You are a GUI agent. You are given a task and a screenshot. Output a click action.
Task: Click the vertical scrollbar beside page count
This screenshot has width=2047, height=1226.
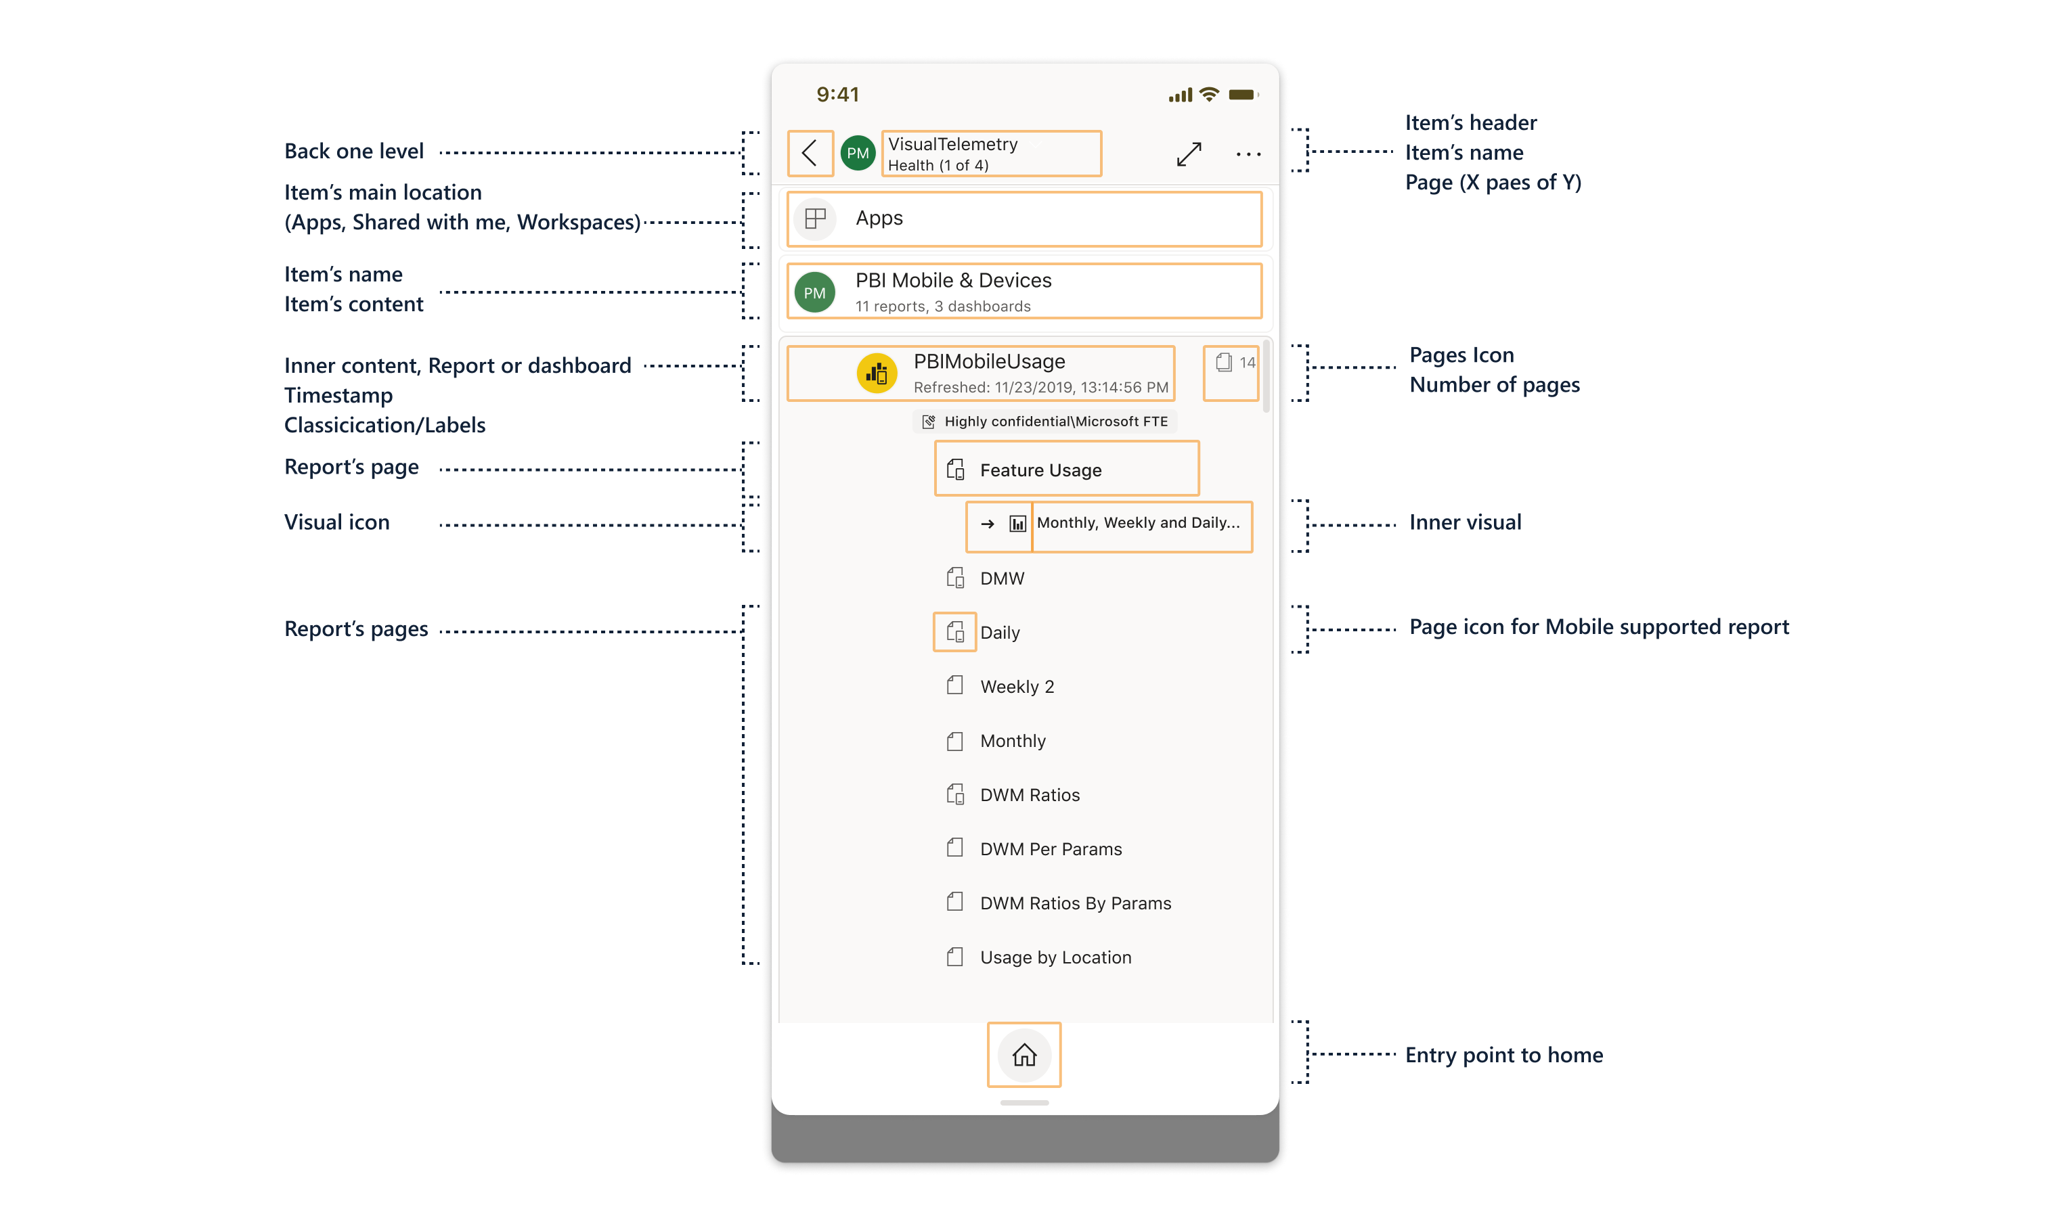(x=1266, y=378)
